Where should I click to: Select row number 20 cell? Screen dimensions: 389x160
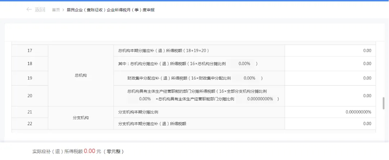click(x=30, y=96)
